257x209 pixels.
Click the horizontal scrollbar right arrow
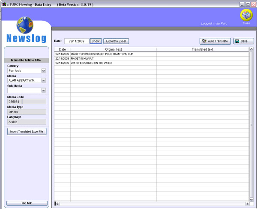pos(247,203)
